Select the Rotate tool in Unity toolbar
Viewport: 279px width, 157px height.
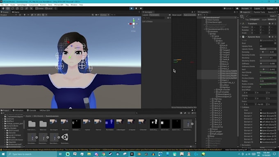coord(12,8)
